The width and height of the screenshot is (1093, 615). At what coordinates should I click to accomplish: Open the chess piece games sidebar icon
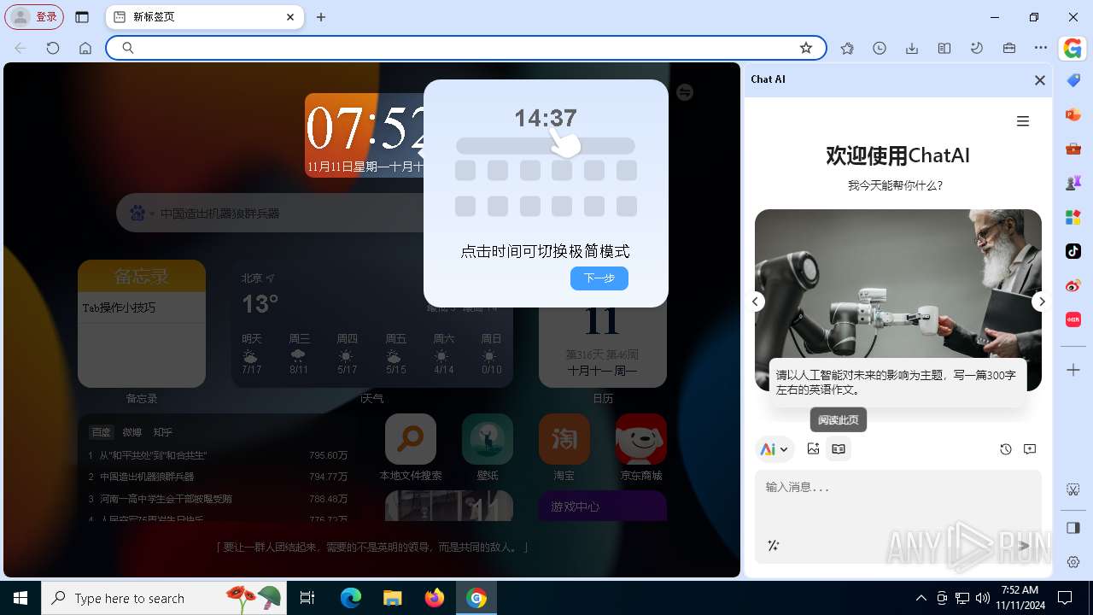point(1073,183)
